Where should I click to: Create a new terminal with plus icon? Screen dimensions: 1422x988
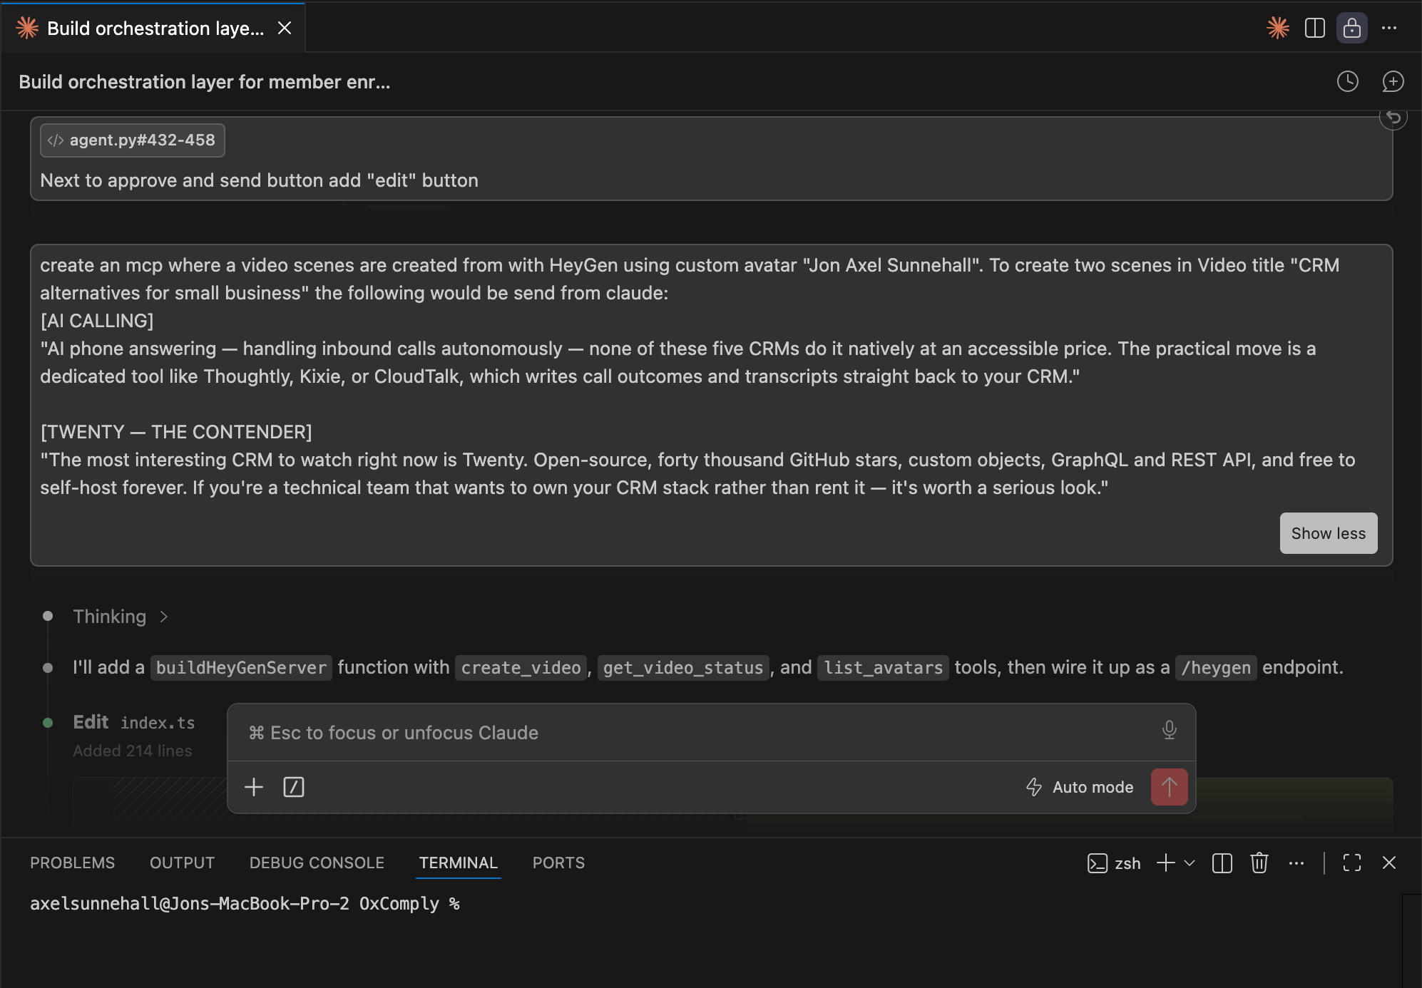point(1166,863)
